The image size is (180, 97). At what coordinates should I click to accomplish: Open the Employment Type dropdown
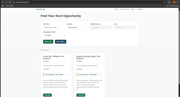tap(54, 35)
